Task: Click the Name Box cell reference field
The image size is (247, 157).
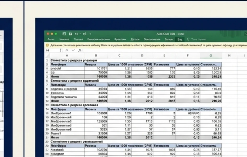Action: pos(52,50)
